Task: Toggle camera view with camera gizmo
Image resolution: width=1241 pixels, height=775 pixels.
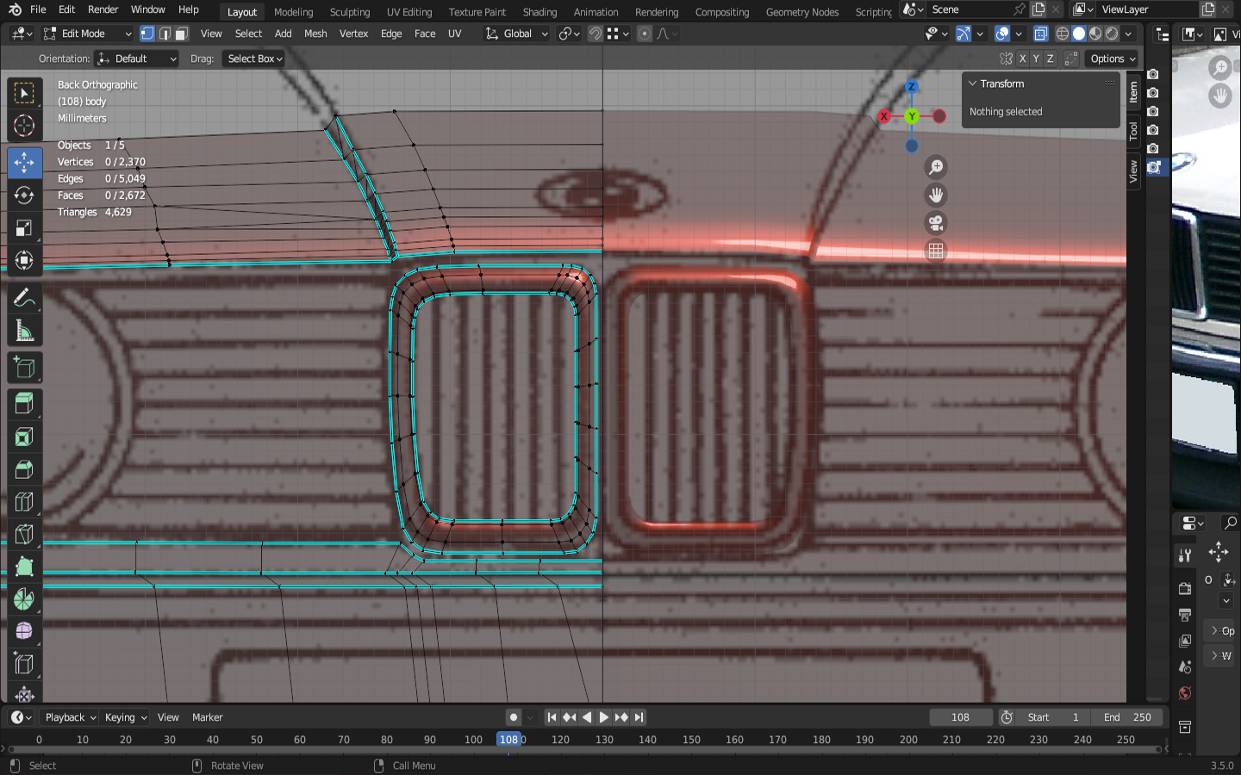Action: click(x=936, y=223)
